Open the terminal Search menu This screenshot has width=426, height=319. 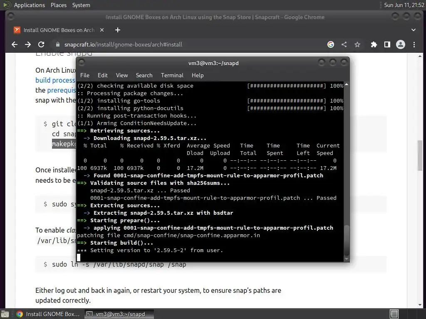(x=144, y=76)
